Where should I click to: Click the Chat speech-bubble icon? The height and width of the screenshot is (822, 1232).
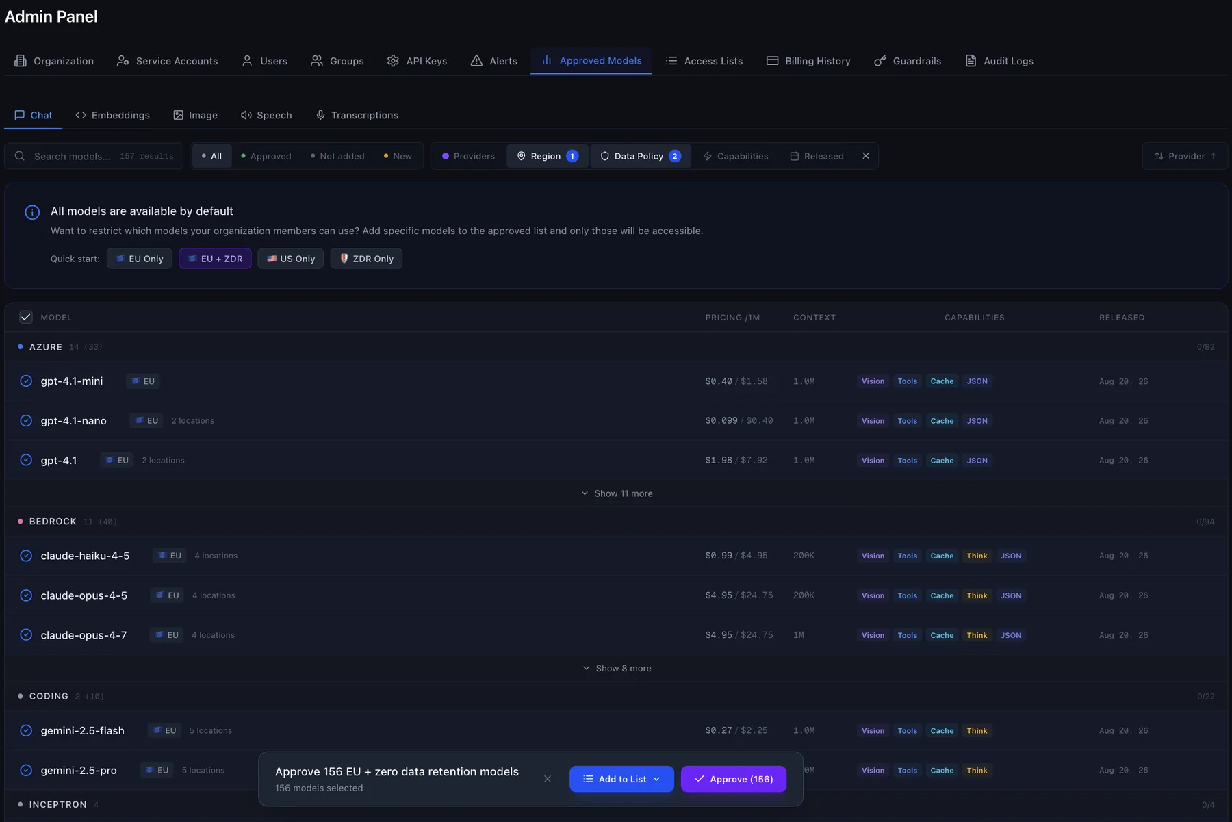click(20, 115)
